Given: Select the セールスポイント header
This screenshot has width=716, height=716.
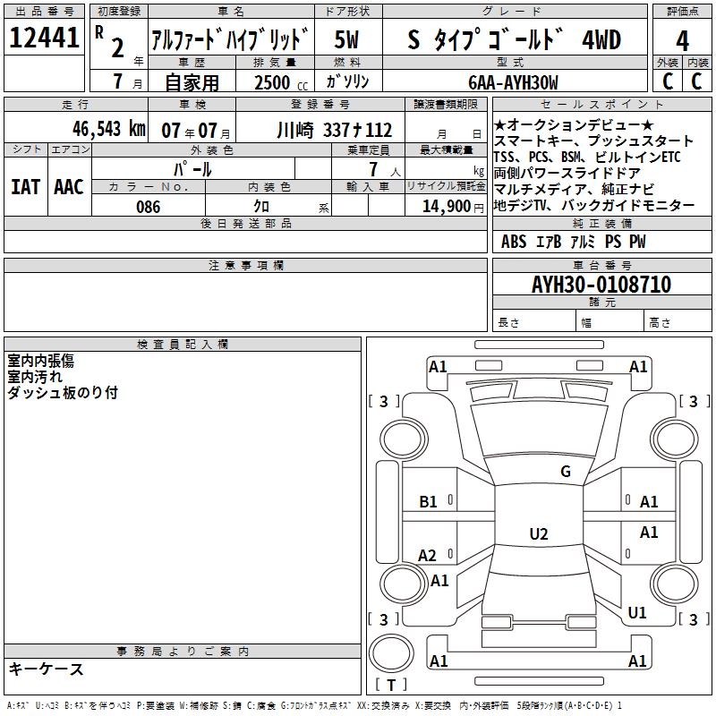Looking at the screenshot, I should coord(601,104).
